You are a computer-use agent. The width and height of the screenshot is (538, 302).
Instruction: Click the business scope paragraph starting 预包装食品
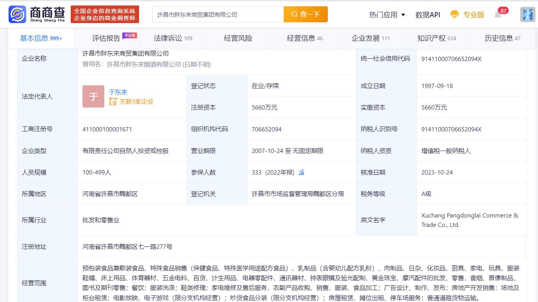point(301,283)
